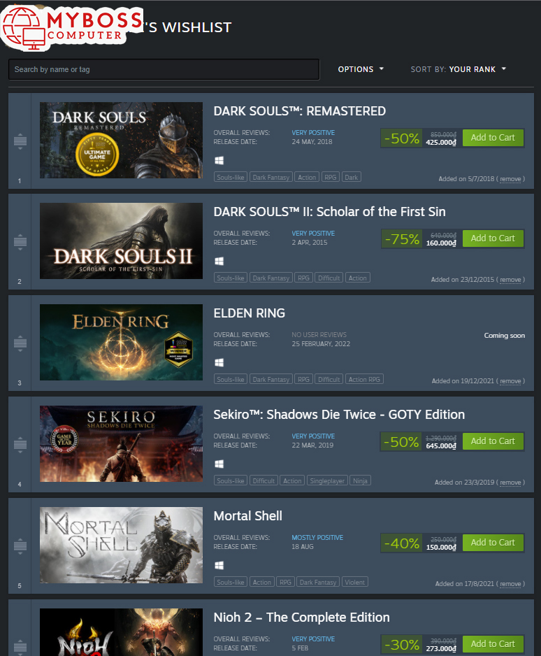Click the MyBoss Computer logo

click(72, 27)
